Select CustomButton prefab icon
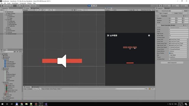The image size is (189, 106). pyautogui.click(x=5, y=62)
